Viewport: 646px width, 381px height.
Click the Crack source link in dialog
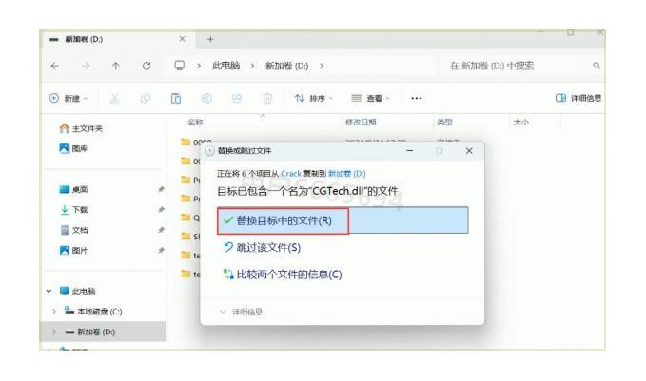(291, 174)
